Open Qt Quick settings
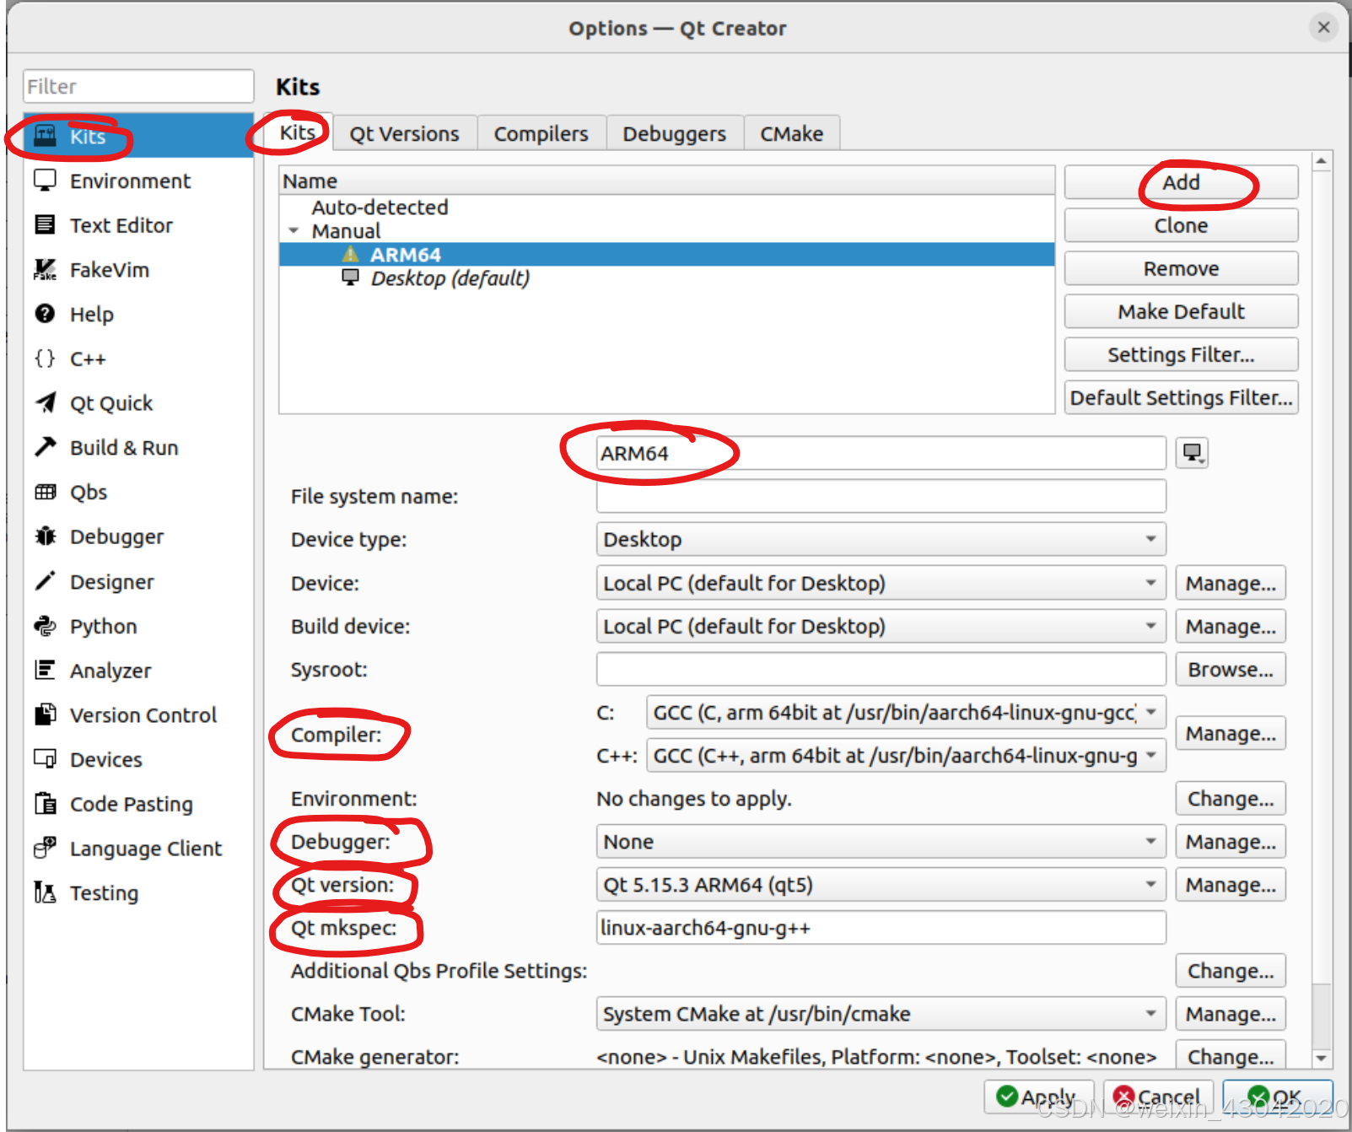This screenshot has height=1132, width=1352. point(110,402)
